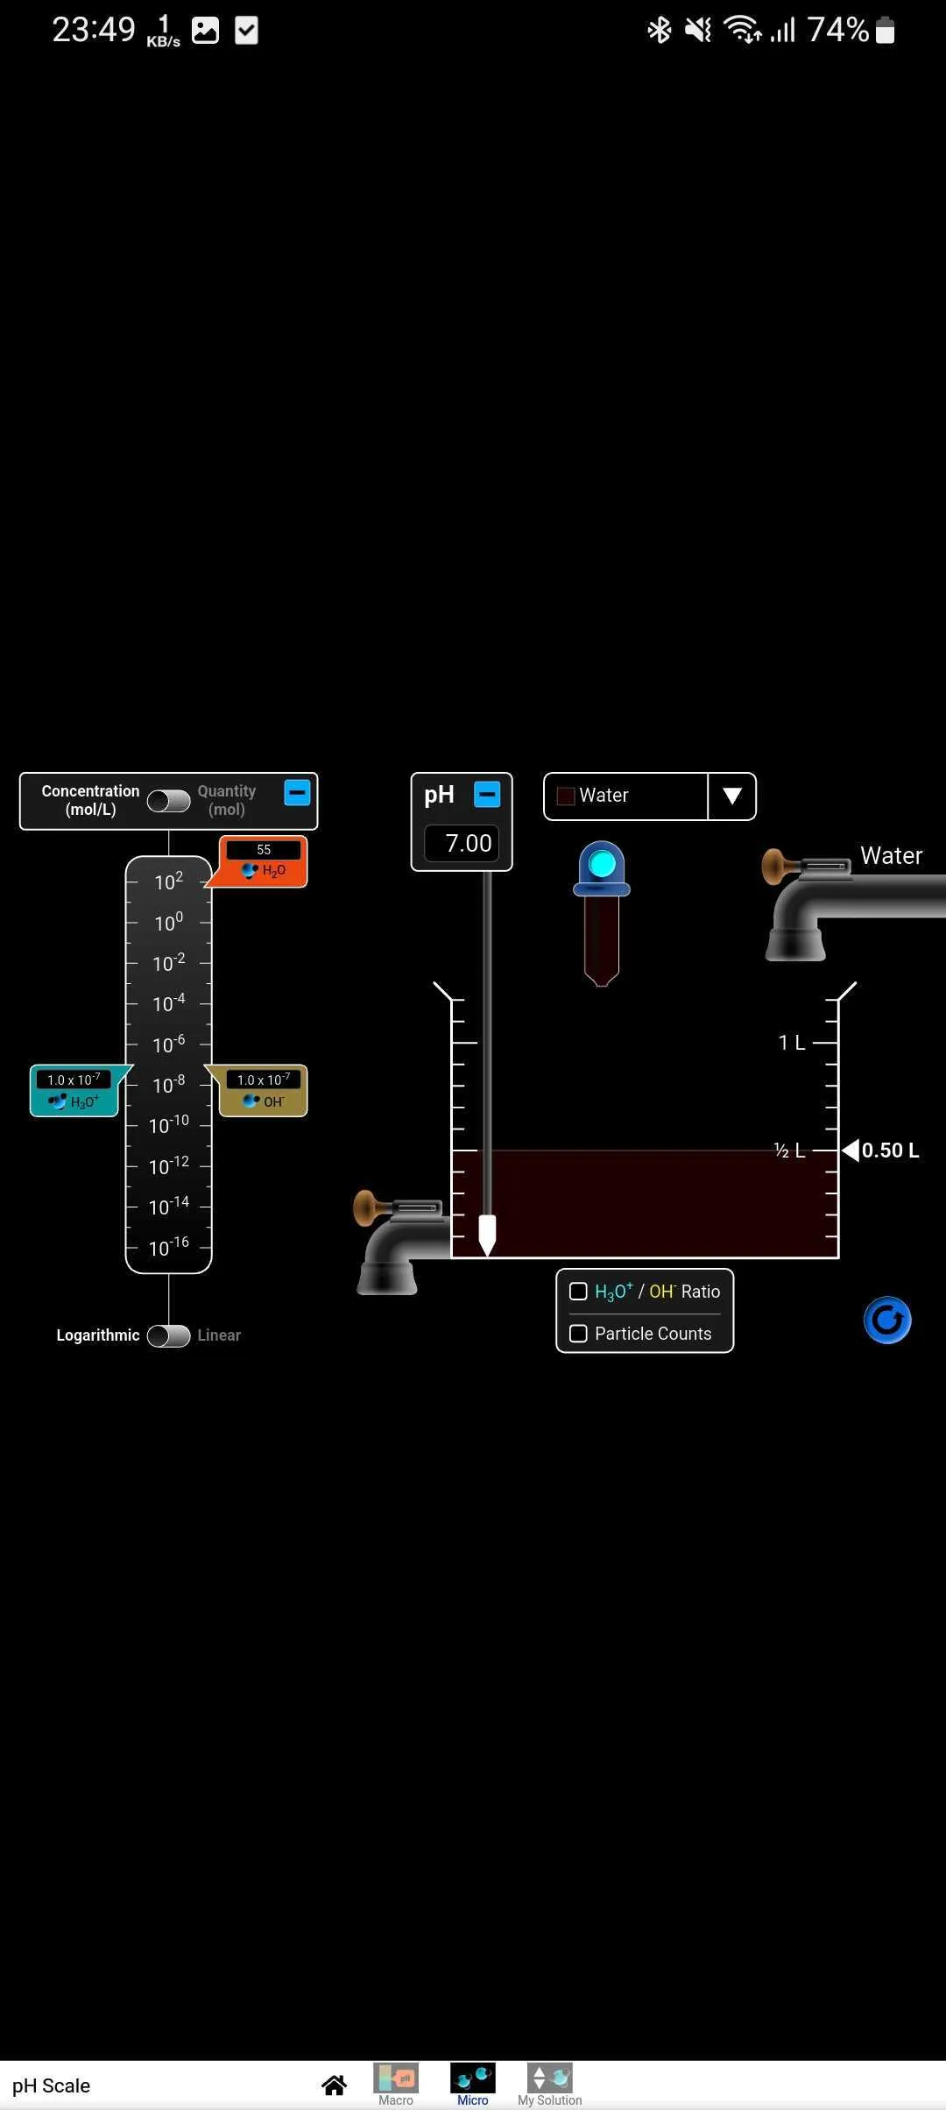Toggle Concentration versus Quantity switch
Screen dimensions: 946x2110
pyautogui.click(x=168, y=801)
